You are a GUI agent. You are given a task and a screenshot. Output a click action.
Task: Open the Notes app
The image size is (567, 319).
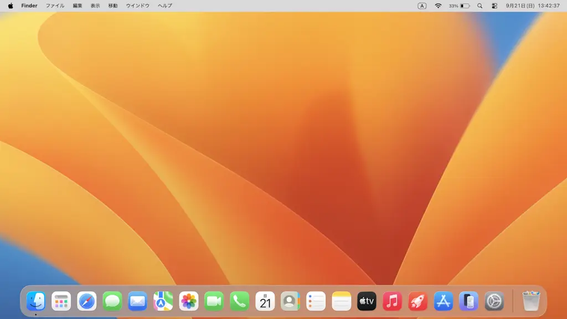[341, 302]
